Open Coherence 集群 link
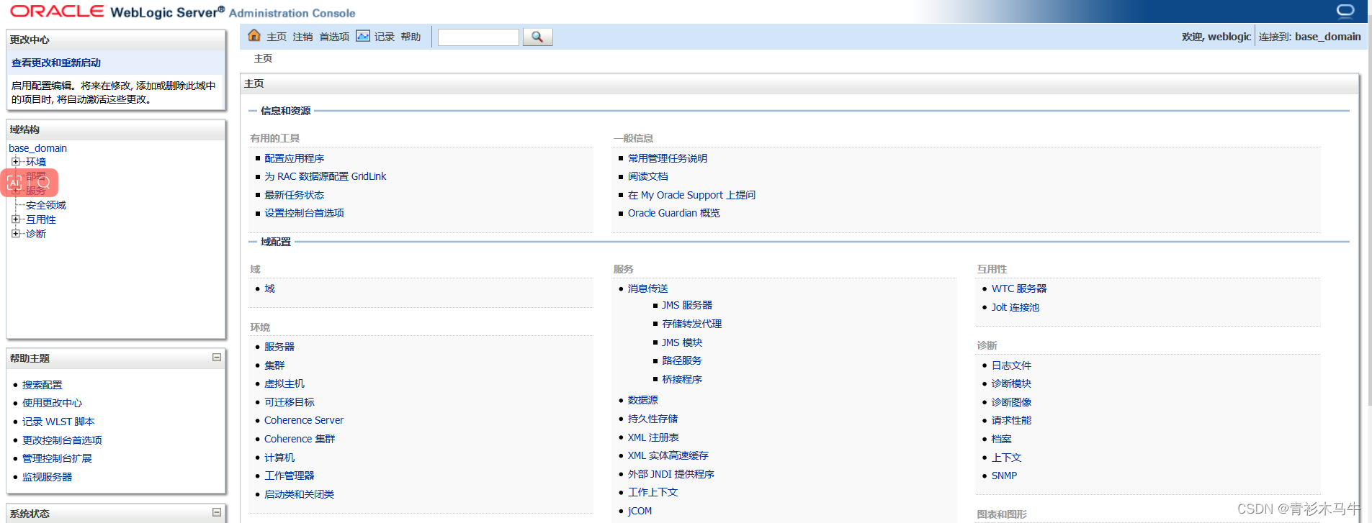 [x=300, y=439]
